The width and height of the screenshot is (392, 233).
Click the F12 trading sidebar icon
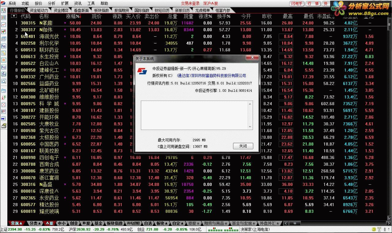pos(4,67)
